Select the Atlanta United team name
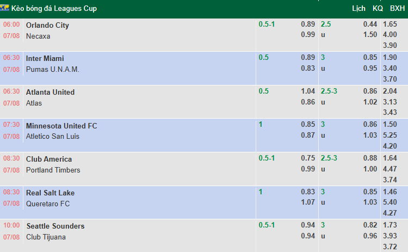Viewport: 408px width, 252px height. point(50,92)
